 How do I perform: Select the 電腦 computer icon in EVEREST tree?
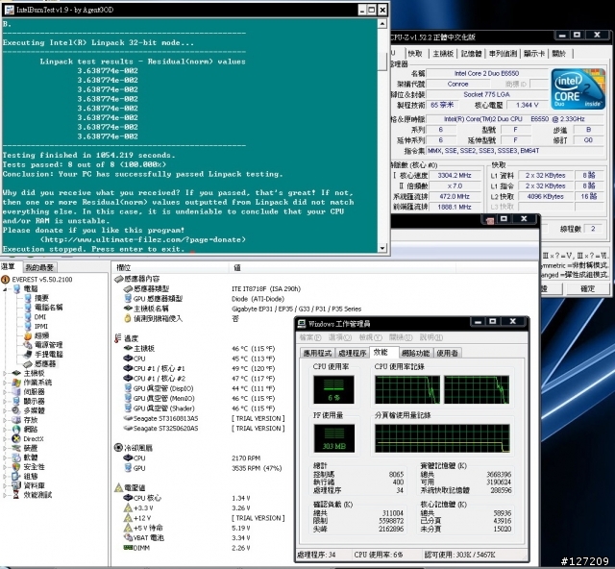tap(17, 288)
